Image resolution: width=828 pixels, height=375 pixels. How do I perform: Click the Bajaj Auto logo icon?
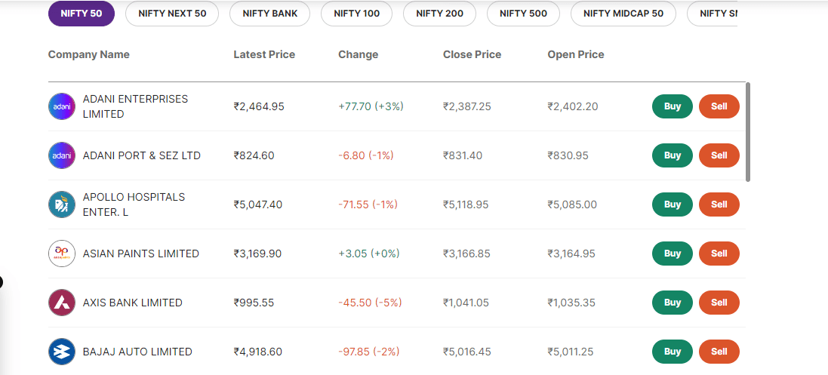[x=62, y=352]
